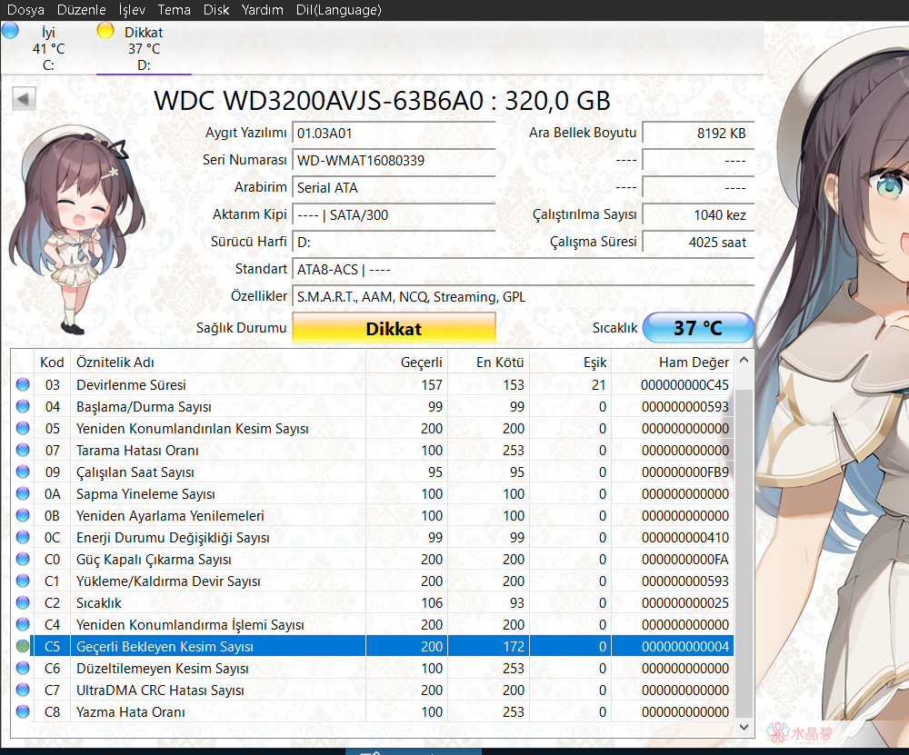Viewport: 909px width, 755px height.
Task: Click status orb of Yazma Hata Oranı row
Action: [23, 711]
